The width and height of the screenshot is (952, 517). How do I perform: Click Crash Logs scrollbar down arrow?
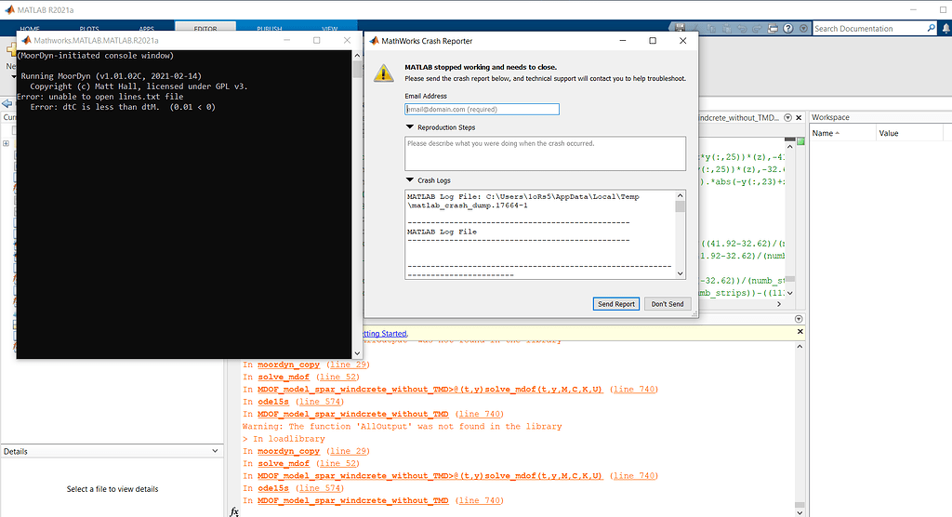(680, 273)
